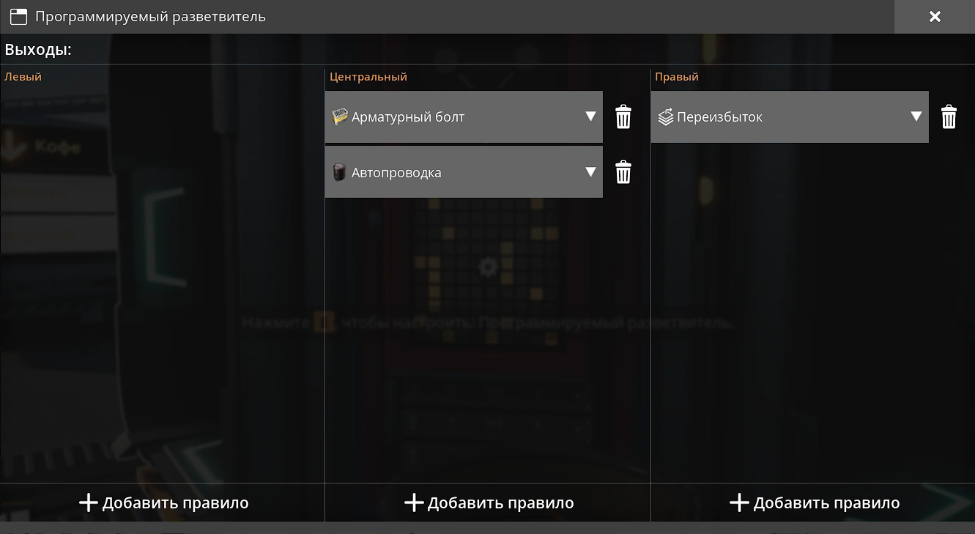Viewport: 975px width, 534px height.
Task: Expand the Арматурный болт dropdown arrow
Action: [590, 116]
